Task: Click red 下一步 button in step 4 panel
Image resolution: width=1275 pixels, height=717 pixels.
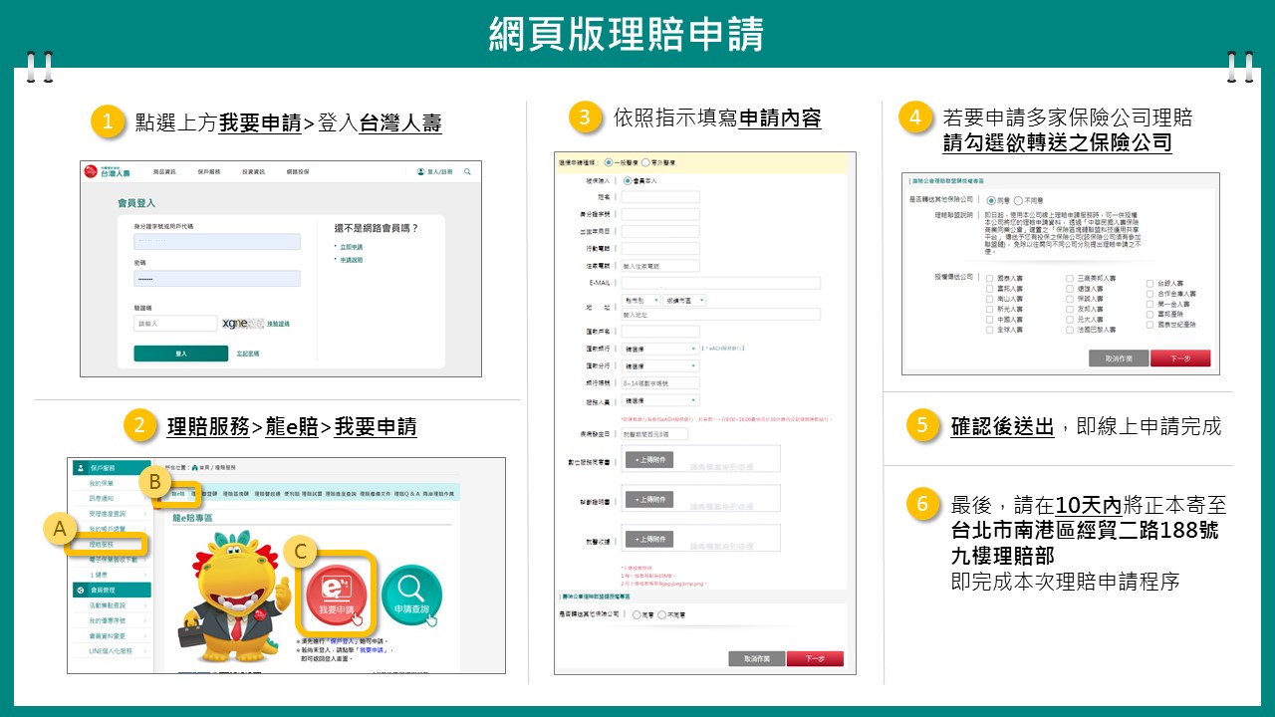Action: [1180, 358]
